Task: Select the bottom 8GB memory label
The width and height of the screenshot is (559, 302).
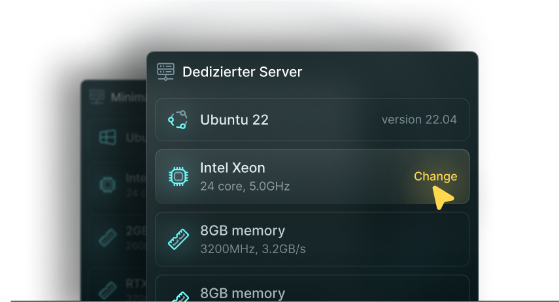Action: [242, 294]
